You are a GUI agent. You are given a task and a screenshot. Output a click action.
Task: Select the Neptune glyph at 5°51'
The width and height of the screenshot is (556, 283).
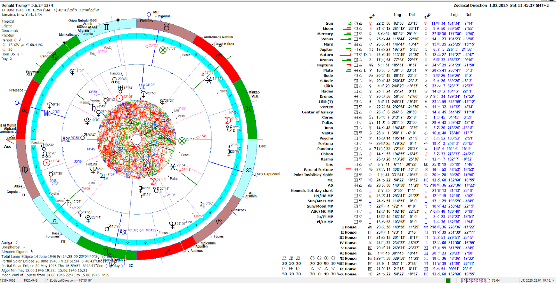(x=93, y=170)
